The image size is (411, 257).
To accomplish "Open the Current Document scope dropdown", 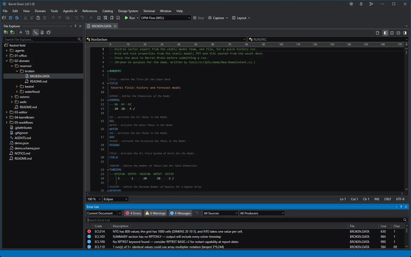I will [104, 213].
